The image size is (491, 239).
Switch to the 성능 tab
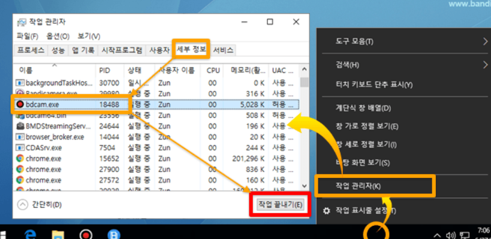pyautogui.click(x=58, y=50)
